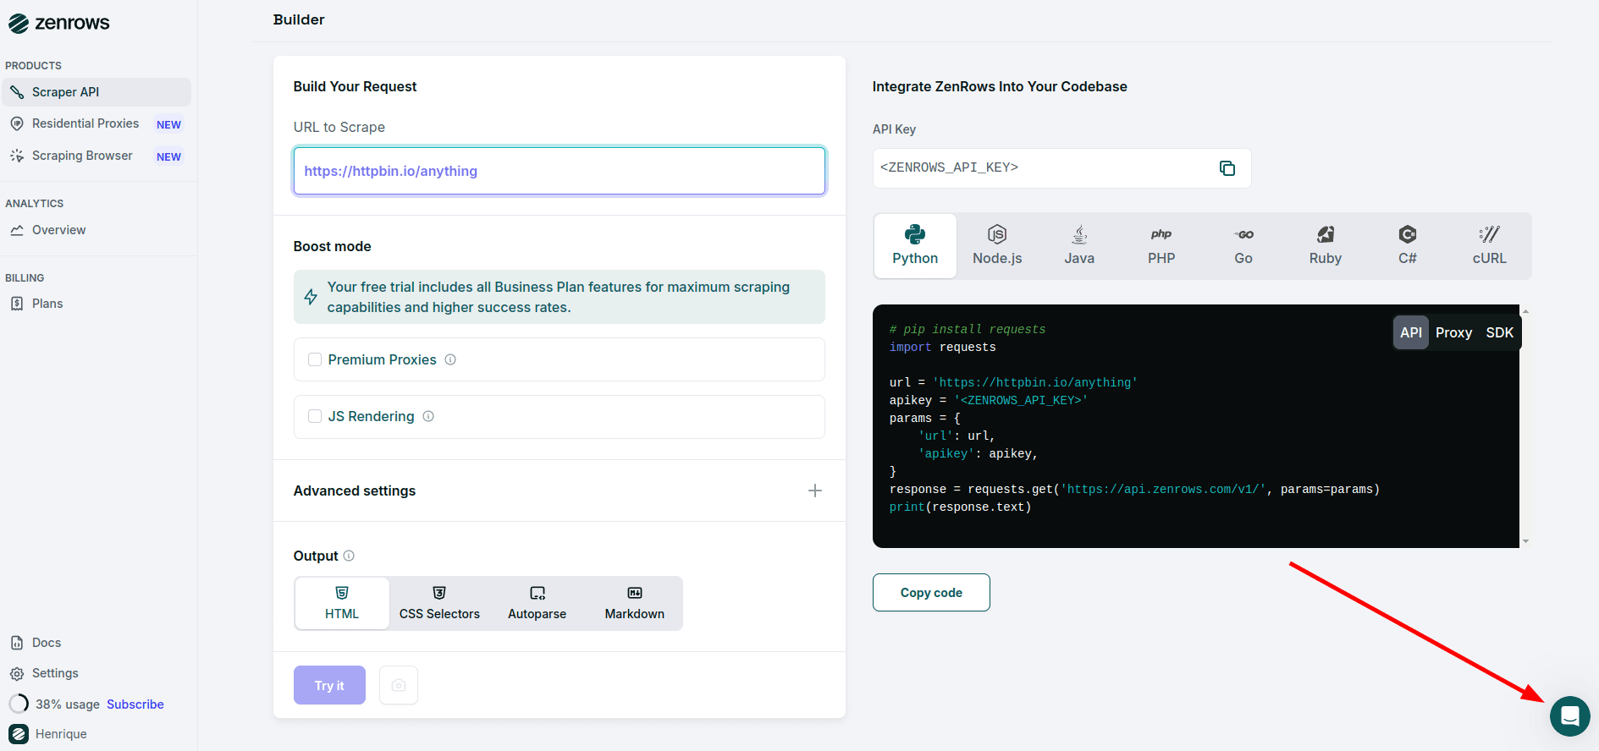Select Go language tab

1243,246
